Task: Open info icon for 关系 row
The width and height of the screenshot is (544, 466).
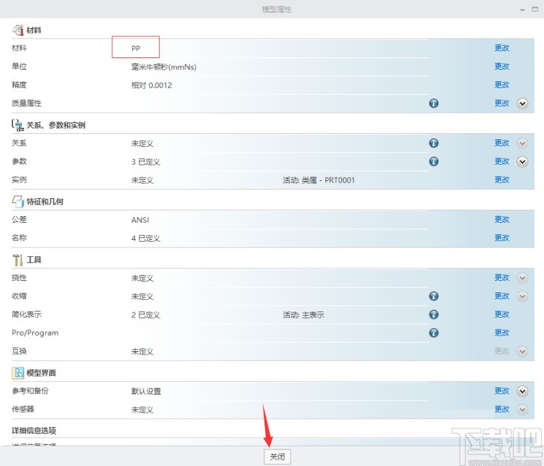Action: coord(434,143)
